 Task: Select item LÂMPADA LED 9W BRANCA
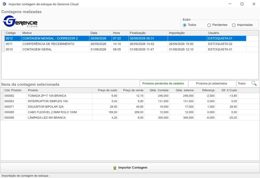121,118
